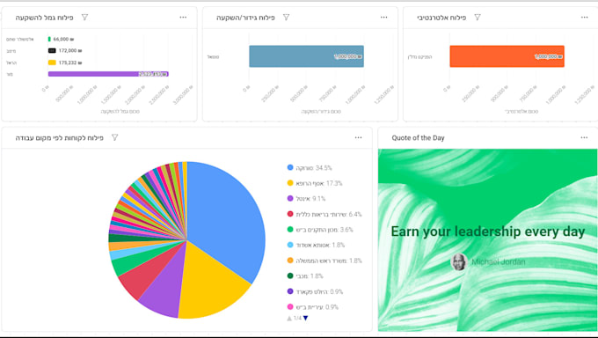Click the פילוח גמל להשקעה widget title
The width and height of the screenshot is (598, 338).
pos(44,18)
